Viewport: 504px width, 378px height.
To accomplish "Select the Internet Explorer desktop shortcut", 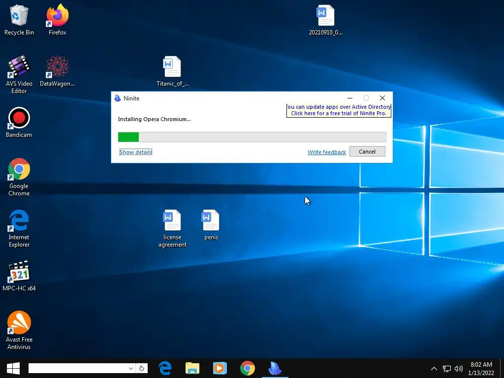I will coord(19,228).
